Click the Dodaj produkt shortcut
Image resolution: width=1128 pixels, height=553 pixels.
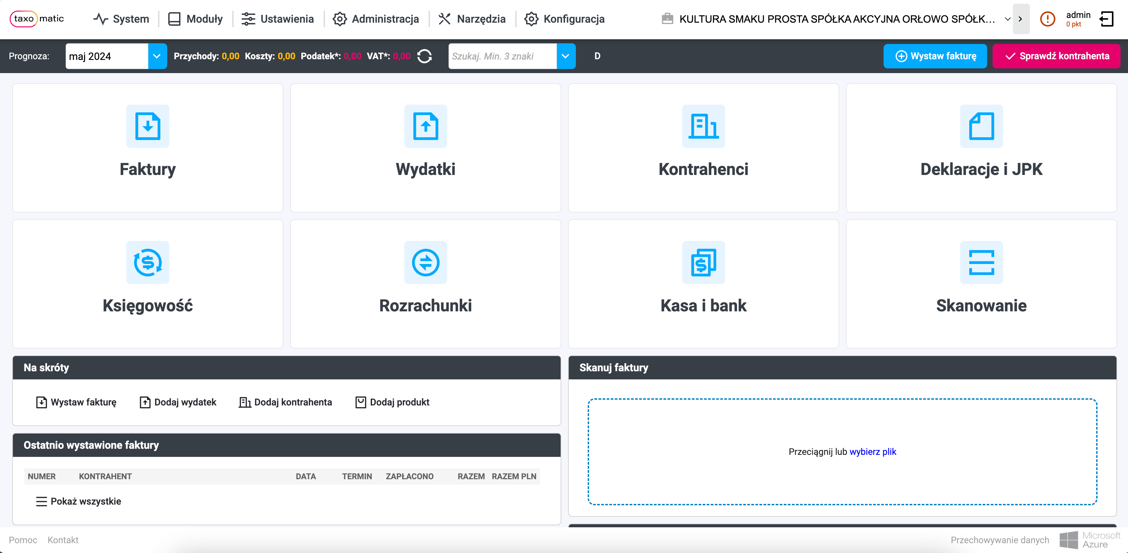pyautogui.click(x=392, y=402)
